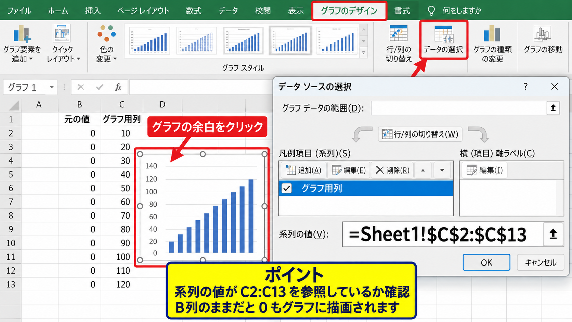
Task: Click the 系列の値 input field
Action: [x=443, y=234]
